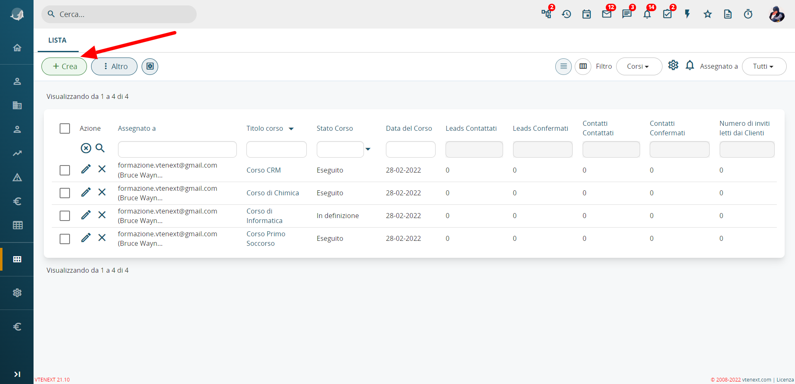
Task: Open the quick create lightning icon
Action: coord(687,14)
